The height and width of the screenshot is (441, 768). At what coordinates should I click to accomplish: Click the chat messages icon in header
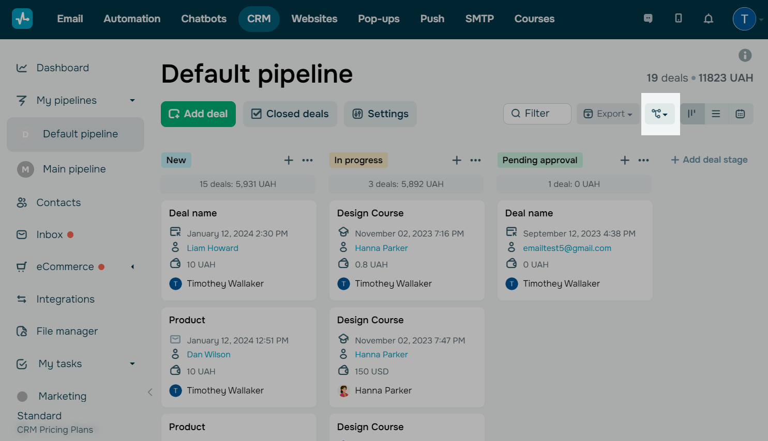(x=648, y=19)
